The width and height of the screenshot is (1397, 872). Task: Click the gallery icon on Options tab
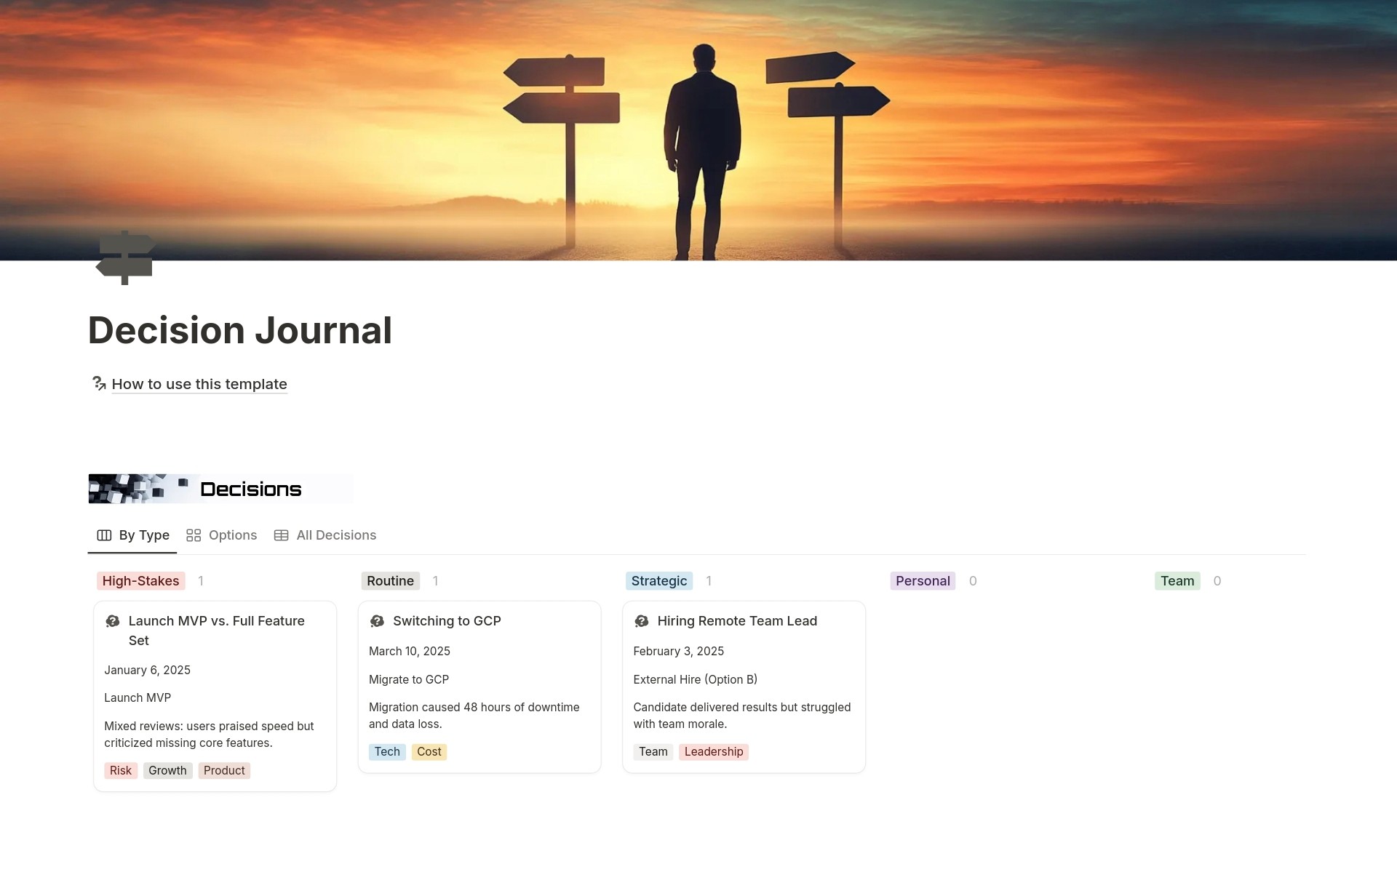194,535
